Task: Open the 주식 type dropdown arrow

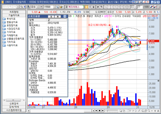Action: pos(38,7)
